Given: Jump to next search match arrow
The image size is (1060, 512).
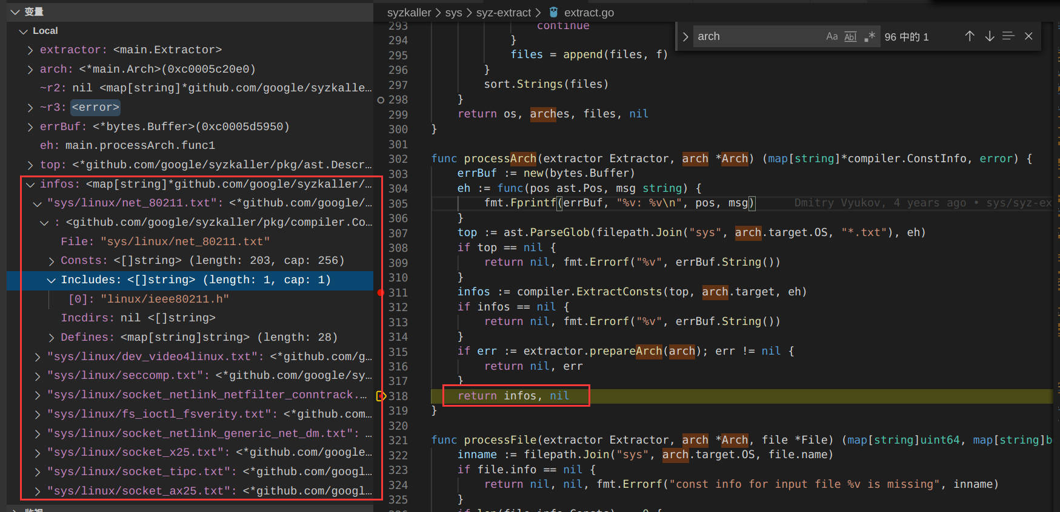Looking at the screenshot, I should click(x=990, y=36).
